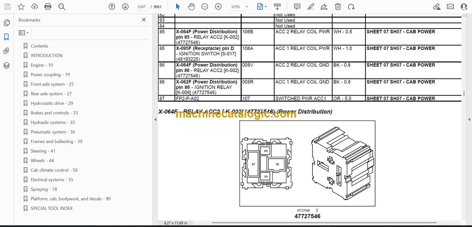472x227 pixels.
Task: Click the "OR - 5.0" wire color cell
Action: (349, 98)
